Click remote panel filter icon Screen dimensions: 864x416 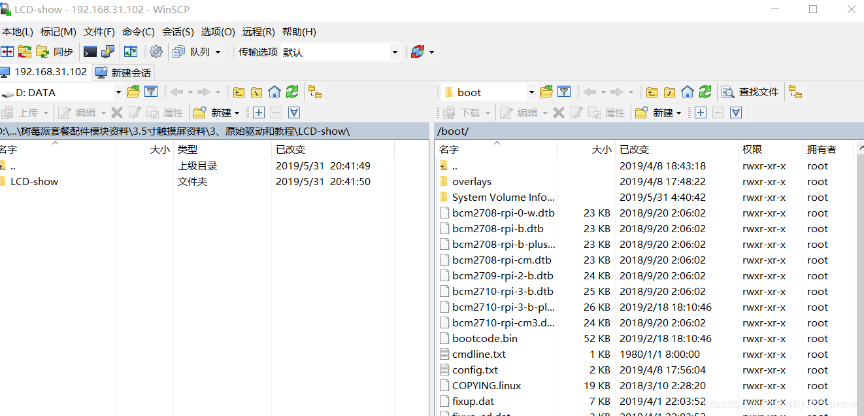[x=564, y=92]
